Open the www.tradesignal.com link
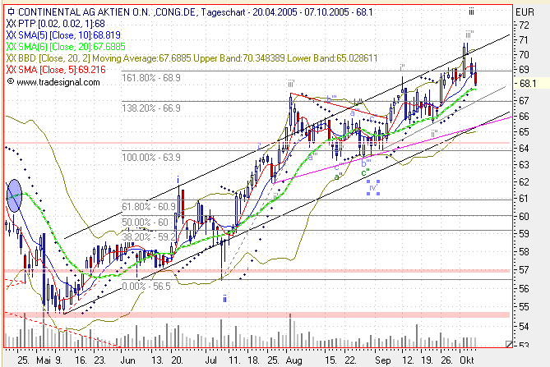 (58, 82)
